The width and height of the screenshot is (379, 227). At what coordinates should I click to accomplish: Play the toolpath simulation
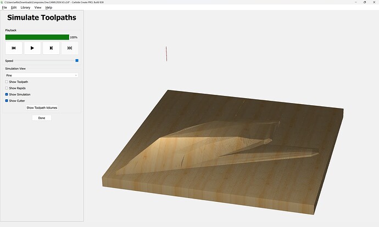[x=32, y=48]
